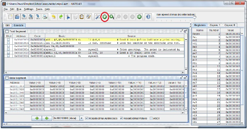Image resolution: width=248 pixels, height=129 pixels.
Task: Click the Pause toolbar icon
Action: (x=125, y=17)
